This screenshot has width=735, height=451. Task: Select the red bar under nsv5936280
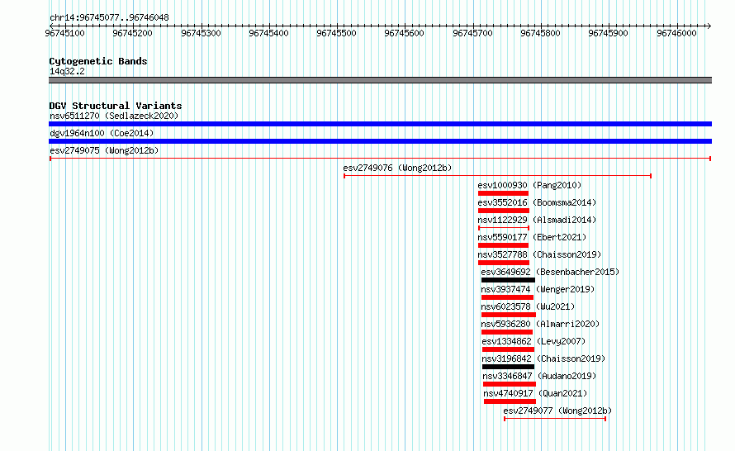coord(507,332)
